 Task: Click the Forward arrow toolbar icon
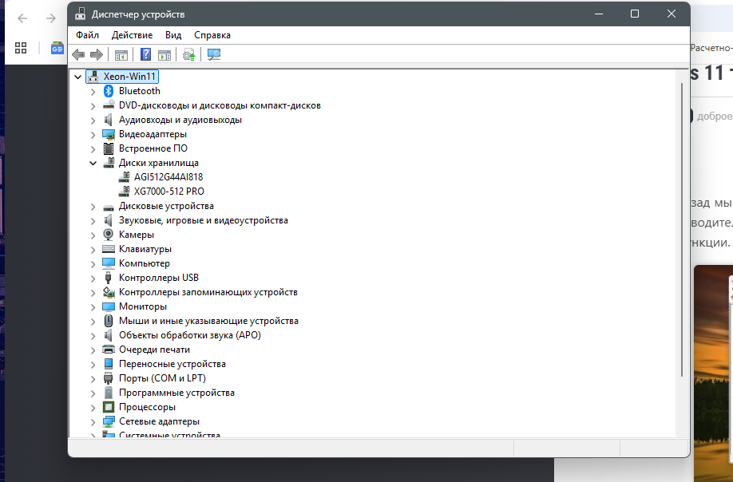click(x=97, y=54)
